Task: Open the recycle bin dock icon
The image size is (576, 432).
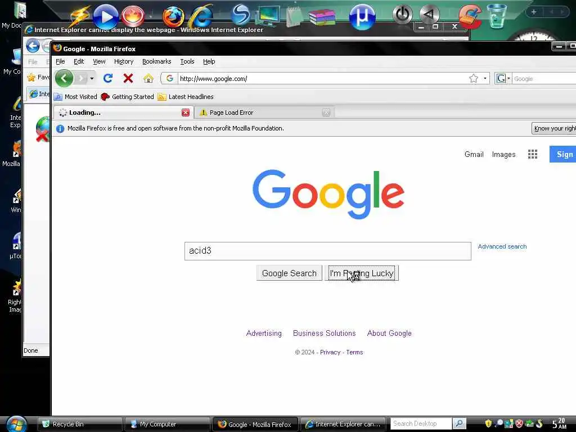Action: click(x=497, y=16)
